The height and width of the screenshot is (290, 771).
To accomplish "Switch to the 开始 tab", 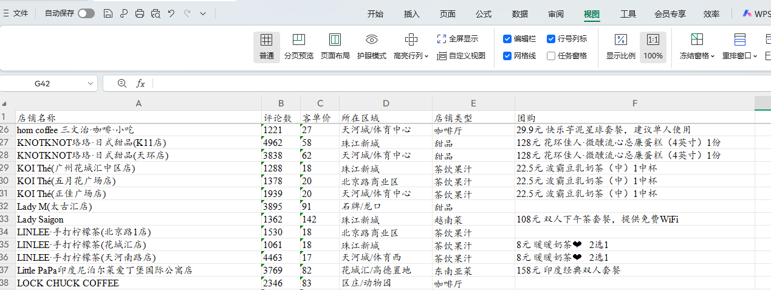I will pyautogui.click(x=375, y=14).
